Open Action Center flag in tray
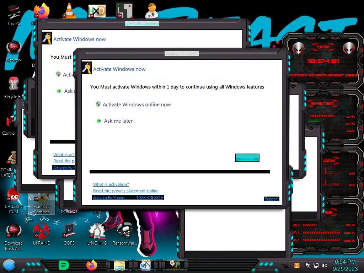364x273 pixels. point(307,265)
